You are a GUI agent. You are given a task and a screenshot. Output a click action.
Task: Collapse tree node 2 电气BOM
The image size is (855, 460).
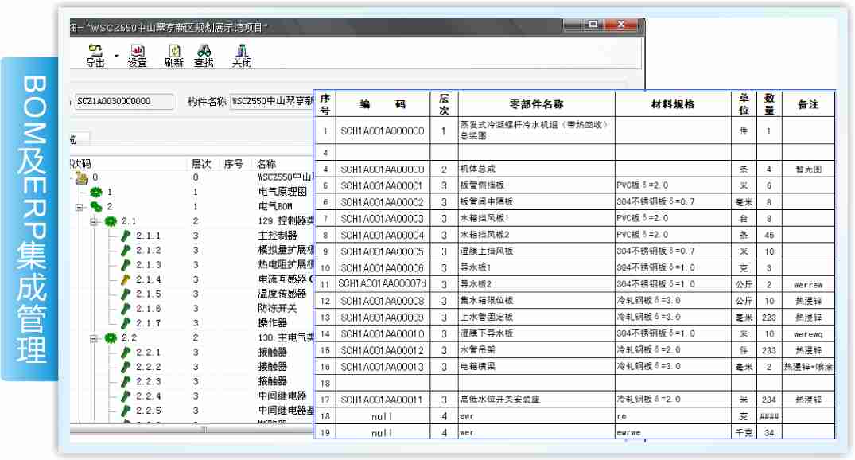click(78, 206)
